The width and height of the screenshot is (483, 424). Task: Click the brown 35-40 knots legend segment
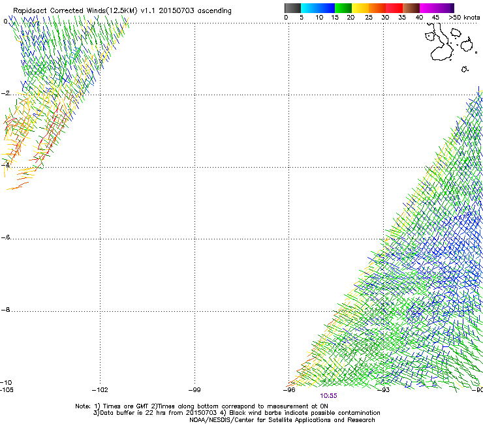pos(411,8)
